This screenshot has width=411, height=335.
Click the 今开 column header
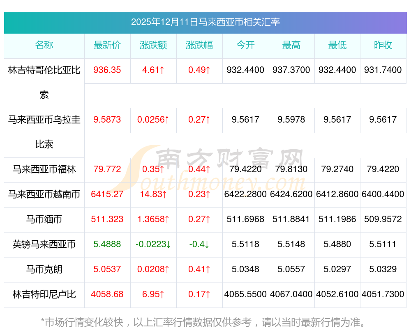(245, 45)
